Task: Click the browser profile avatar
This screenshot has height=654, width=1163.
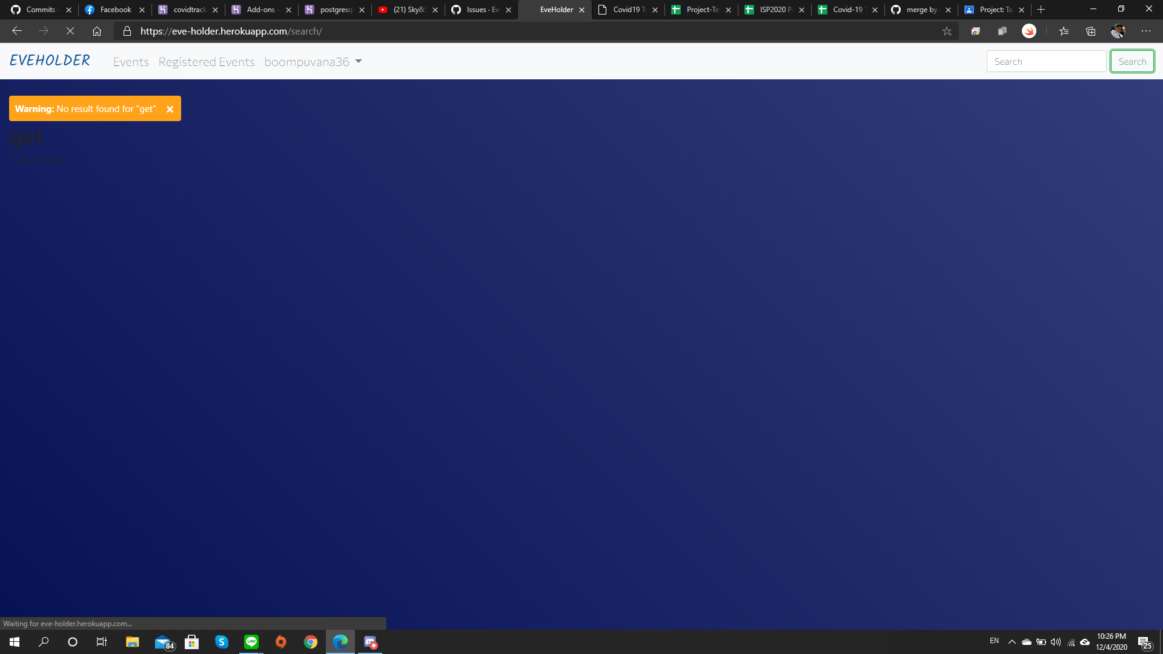Action: point(1118,31)
